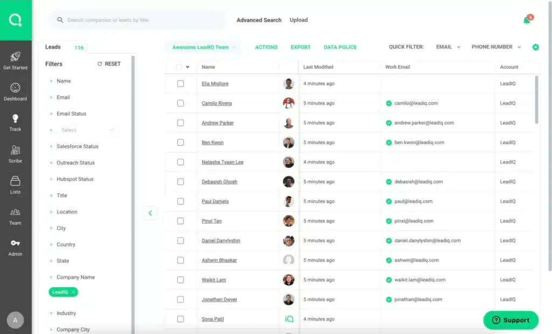552x334 pixels.
Task: Open the Select filter combo box
Action: 87,130
